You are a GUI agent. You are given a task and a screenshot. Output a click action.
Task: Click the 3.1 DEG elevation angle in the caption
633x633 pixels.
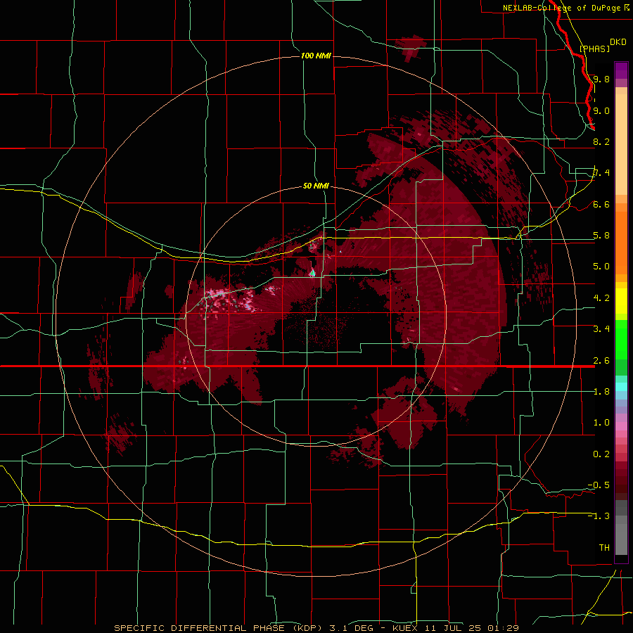(x=350, y=628)
